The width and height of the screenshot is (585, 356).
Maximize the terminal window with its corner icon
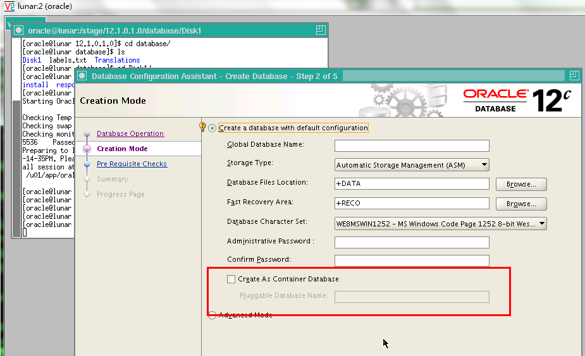(321, 30)
